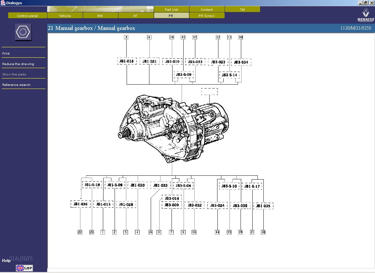Select the PR tab
The image size is (375, 273).
171,16
